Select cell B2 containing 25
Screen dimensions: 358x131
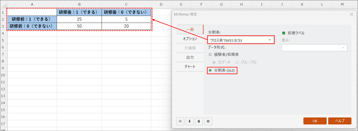[x=79, y=19]
